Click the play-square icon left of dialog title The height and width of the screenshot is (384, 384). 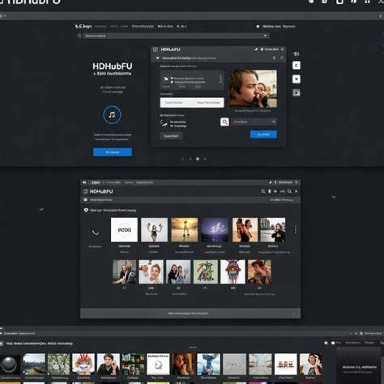[x=155, y=50]
